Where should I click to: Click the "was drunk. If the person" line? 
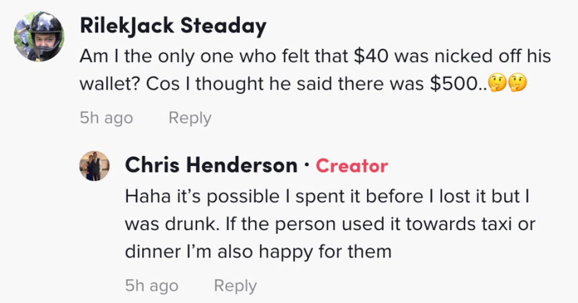click(330, 224)
